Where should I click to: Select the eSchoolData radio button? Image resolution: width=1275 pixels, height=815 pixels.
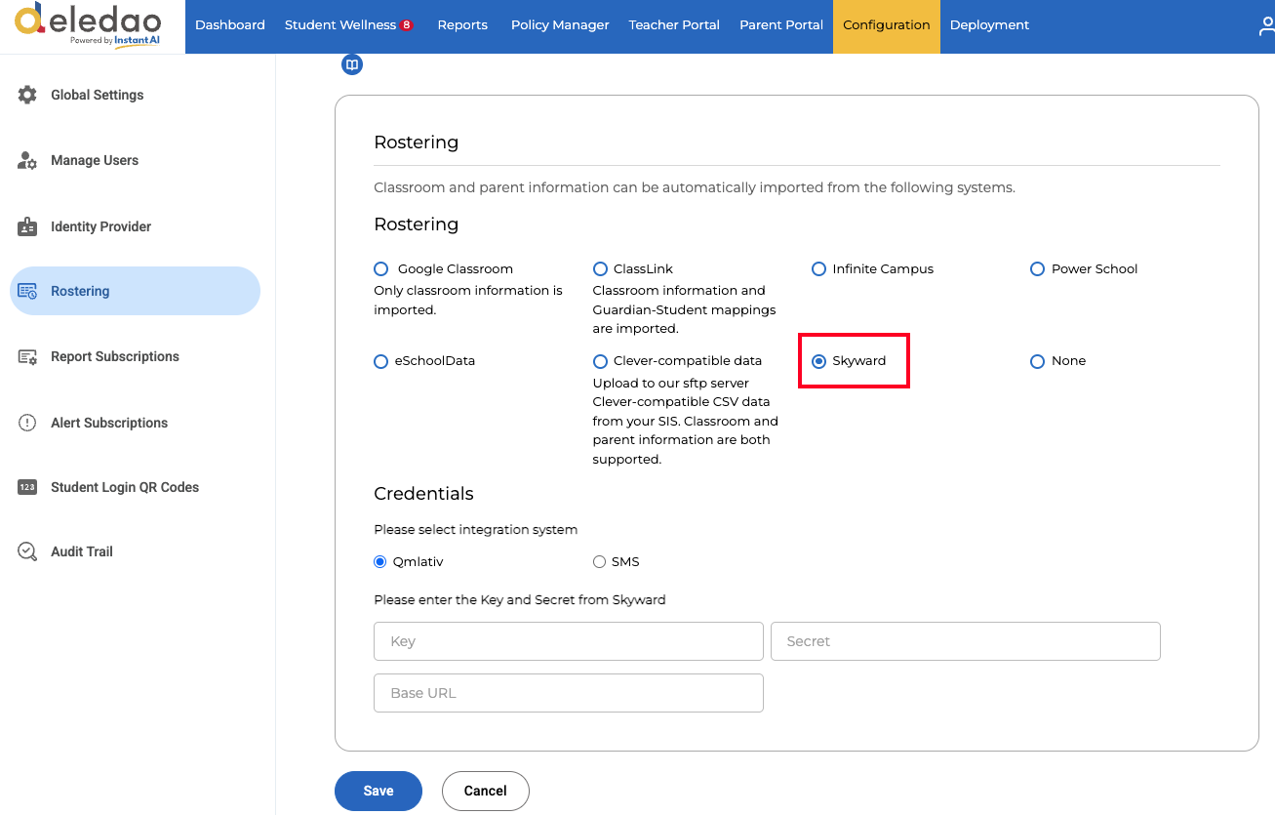click(x=381, y=361)
